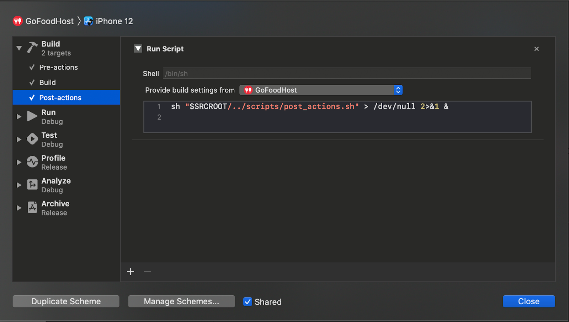The width and height of the screenshot is (569, 322).
Task: Click the Test action icon
Action: [32, 139]
